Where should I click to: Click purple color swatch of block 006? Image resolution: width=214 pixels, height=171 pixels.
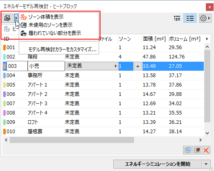(4, 94)
